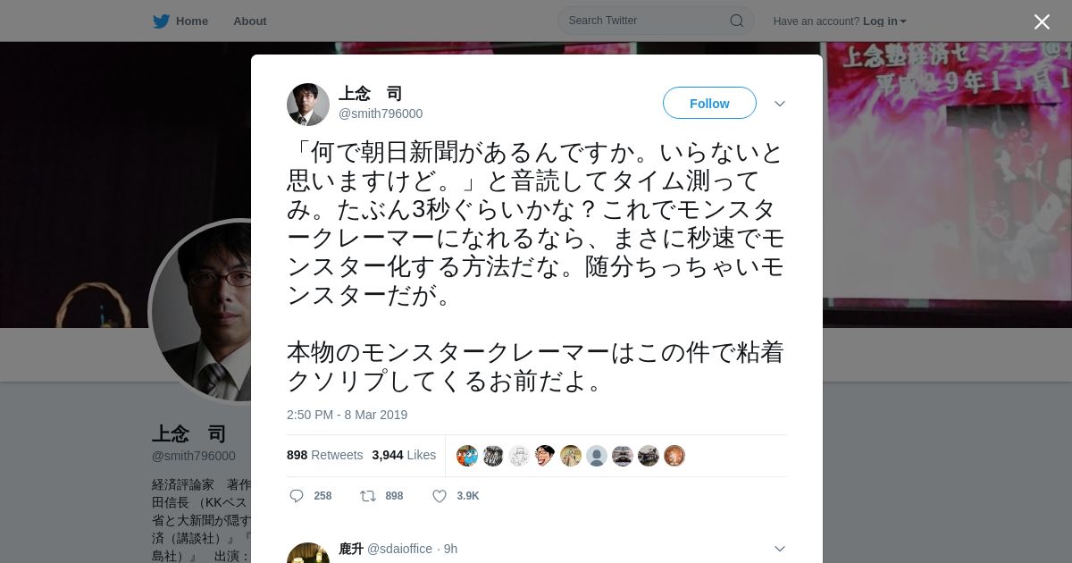Close the tweet overlay with X
1072x563 pixels.
1042,21
